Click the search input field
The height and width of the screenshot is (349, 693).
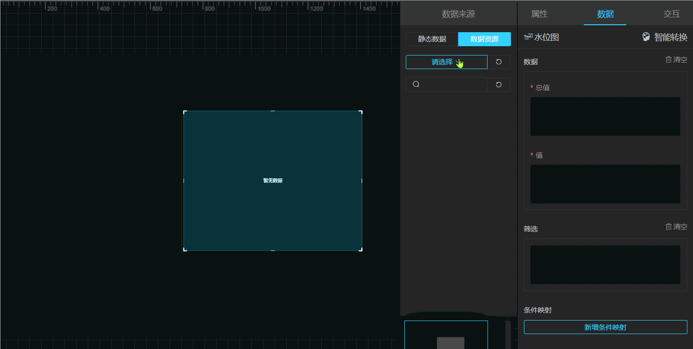click(446, 84)
